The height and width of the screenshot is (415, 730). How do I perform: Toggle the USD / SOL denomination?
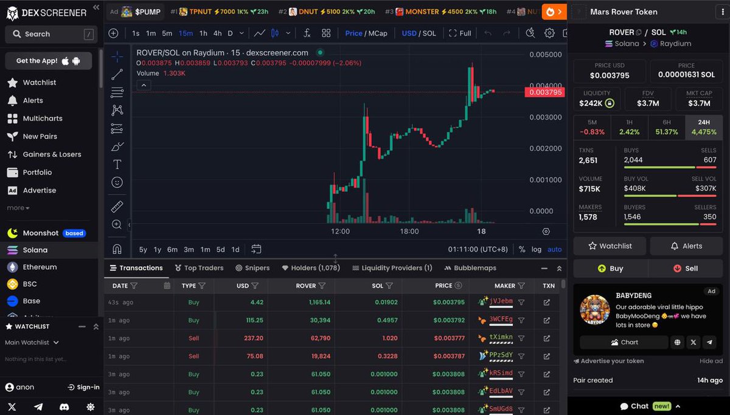click(x=419, y=33)
